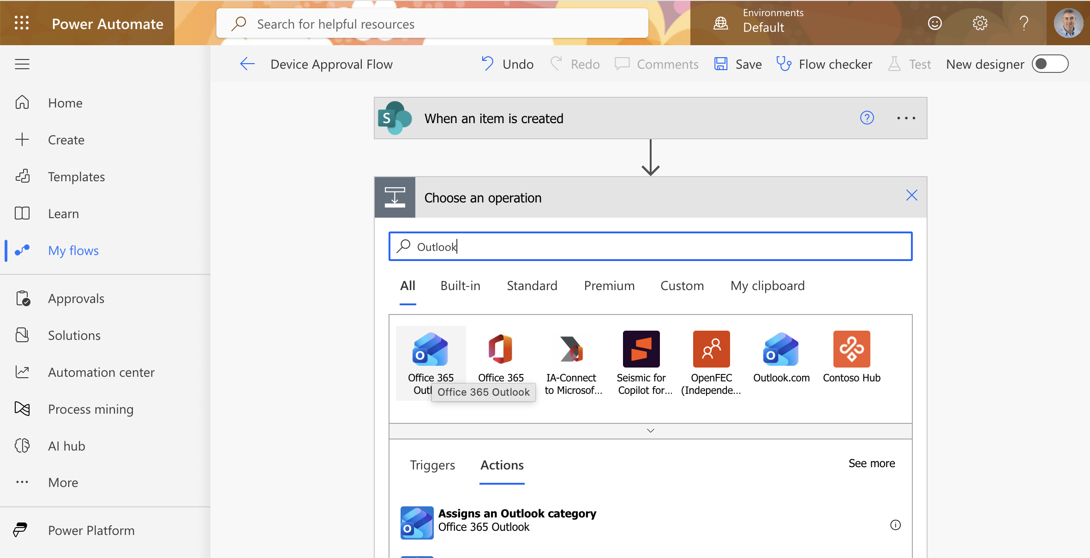Screen dimensions: 1090x558
Task: Show info for Assigns an Outlook category
Action: pyautogui.click(x=895, y=525)
